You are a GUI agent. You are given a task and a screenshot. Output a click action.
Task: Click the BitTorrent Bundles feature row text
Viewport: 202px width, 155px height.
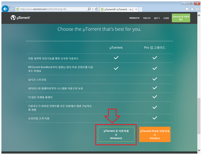[x=61, y=69]
